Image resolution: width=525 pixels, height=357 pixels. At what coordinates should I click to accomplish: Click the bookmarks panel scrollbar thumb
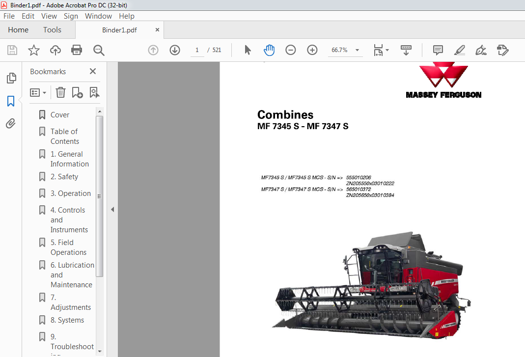click(x=99, y=196)
